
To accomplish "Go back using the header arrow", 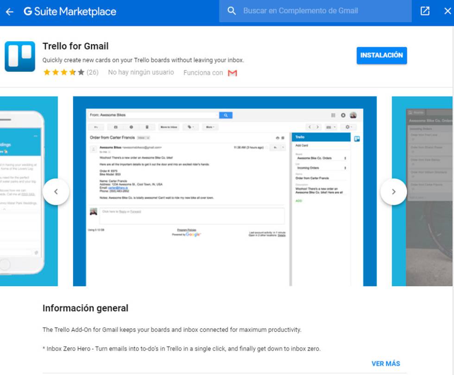I will coord(10,12).
